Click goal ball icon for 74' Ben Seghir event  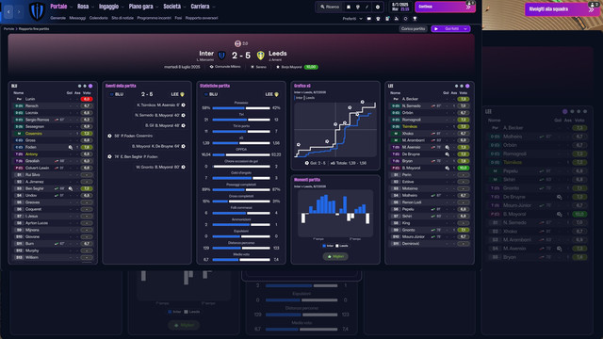[109, 156]
